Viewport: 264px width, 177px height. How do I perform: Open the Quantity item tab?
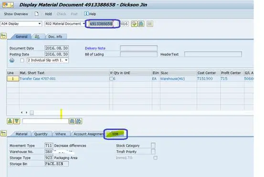tap(41, 134)
